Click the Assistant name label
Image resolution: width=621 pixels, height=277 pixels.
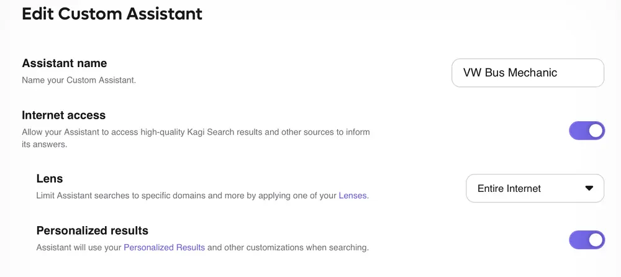(64, 63)
